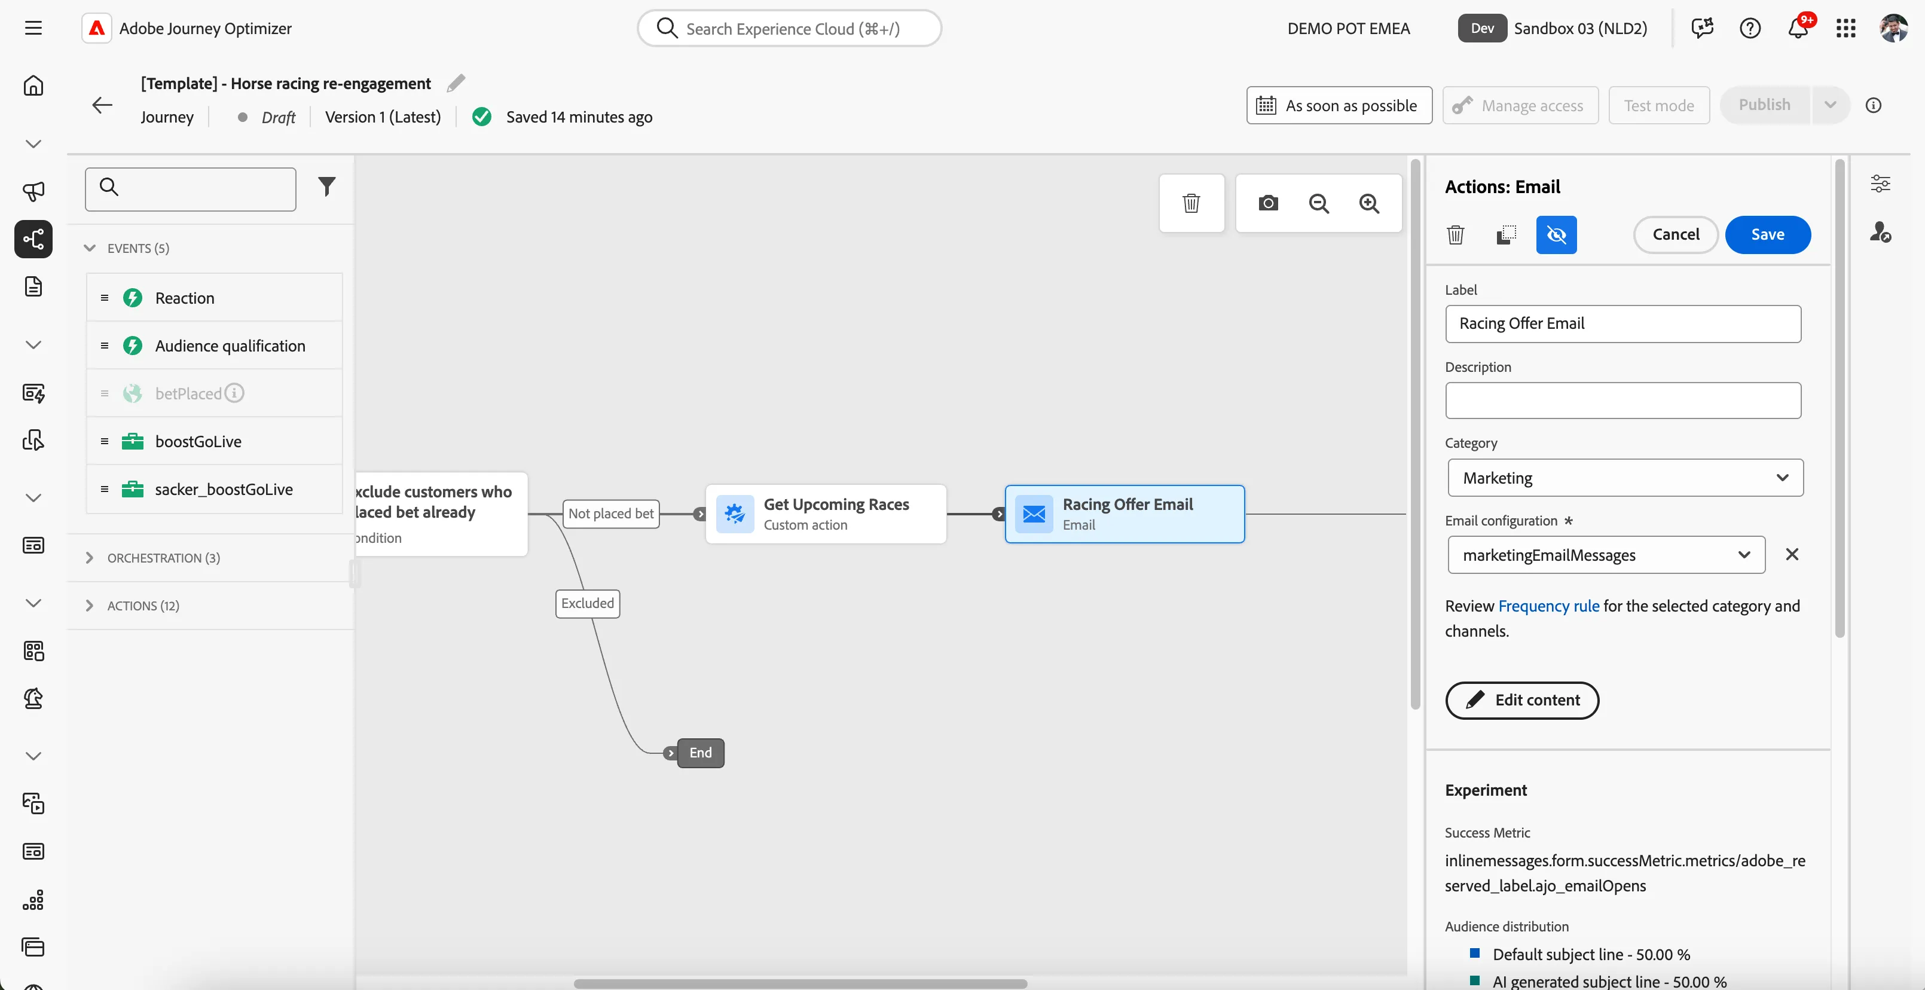Pick the boostGoLive event
Image resolution: width=1925 pixels, height=990 pixels.
[215, 441]
